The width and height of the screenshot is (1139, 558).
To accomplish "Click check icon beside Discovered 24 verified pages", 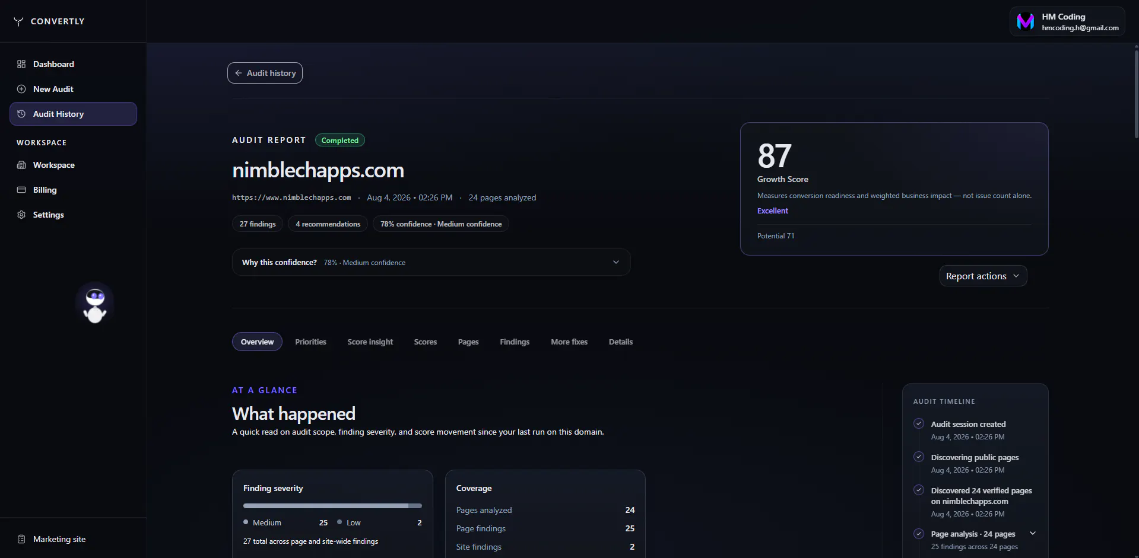I will click(919, 490).
